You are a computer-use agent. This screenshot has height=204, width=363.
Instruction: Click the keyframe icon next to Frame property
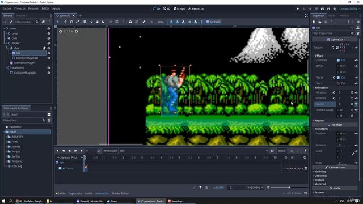356,104
